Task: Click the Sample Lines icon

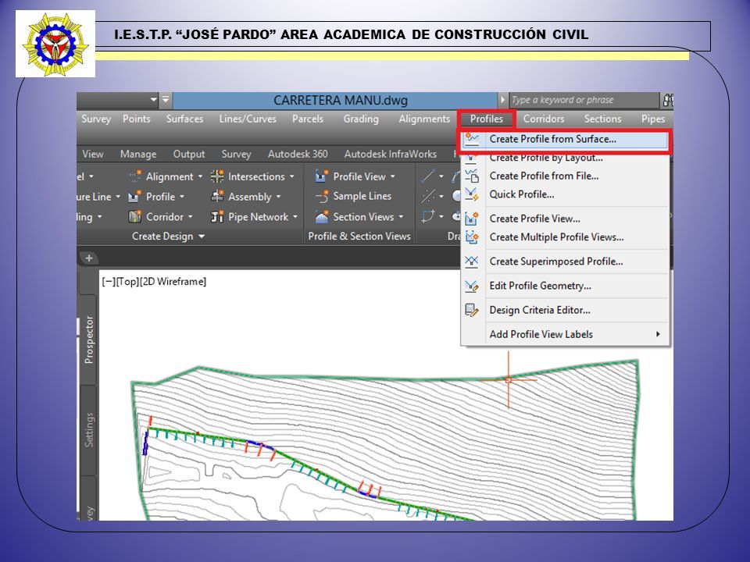Action: coord(321,196)
